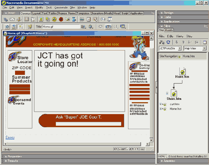This screenshot has width=209, height=165.
Task: Click the Shoes link in document
Action: coord(10,137)
